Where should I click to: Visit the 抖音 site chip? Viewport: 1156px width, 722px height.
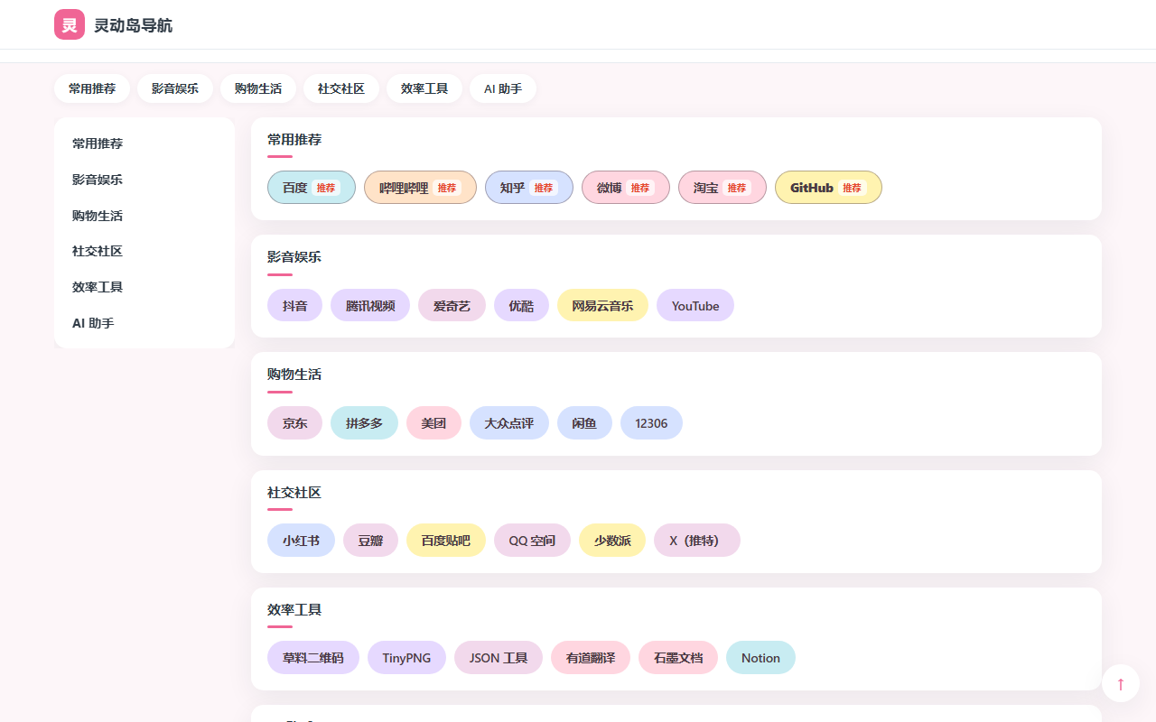(295, 306)
